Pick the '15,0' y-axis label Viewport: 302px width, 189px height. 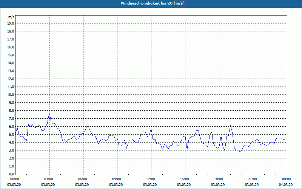click(x=11, y=55)
